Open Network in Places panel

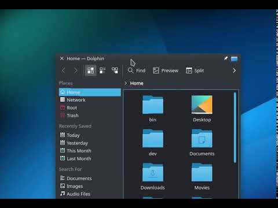click(90, 100)
